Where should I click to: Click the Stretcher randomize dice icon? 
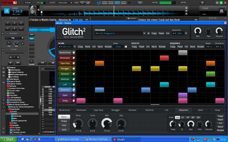click(74, 79)
